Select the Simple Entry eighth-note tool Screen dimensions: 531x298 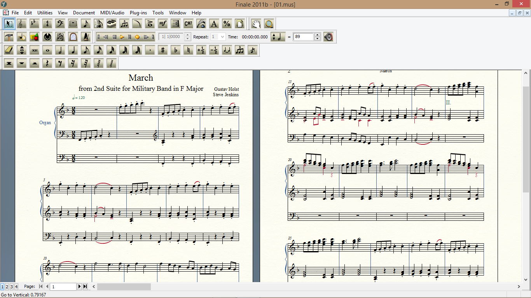click(x=86, y=24)
